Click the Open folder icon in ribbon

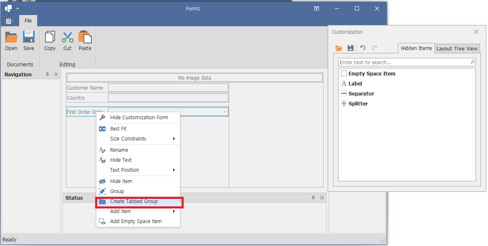tap(12, 37)
